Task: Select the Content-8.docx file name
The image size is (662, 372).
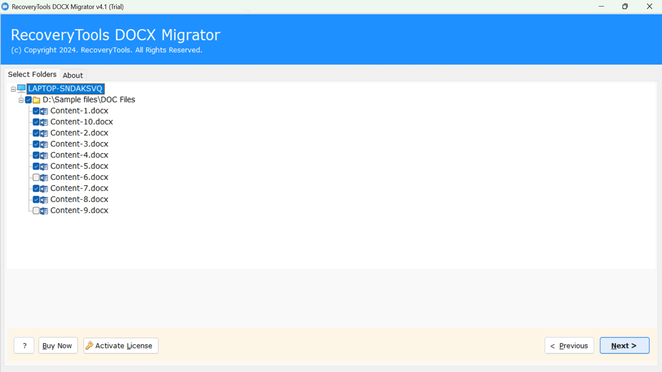Action: pyautogui.click(x=79, y=199)
